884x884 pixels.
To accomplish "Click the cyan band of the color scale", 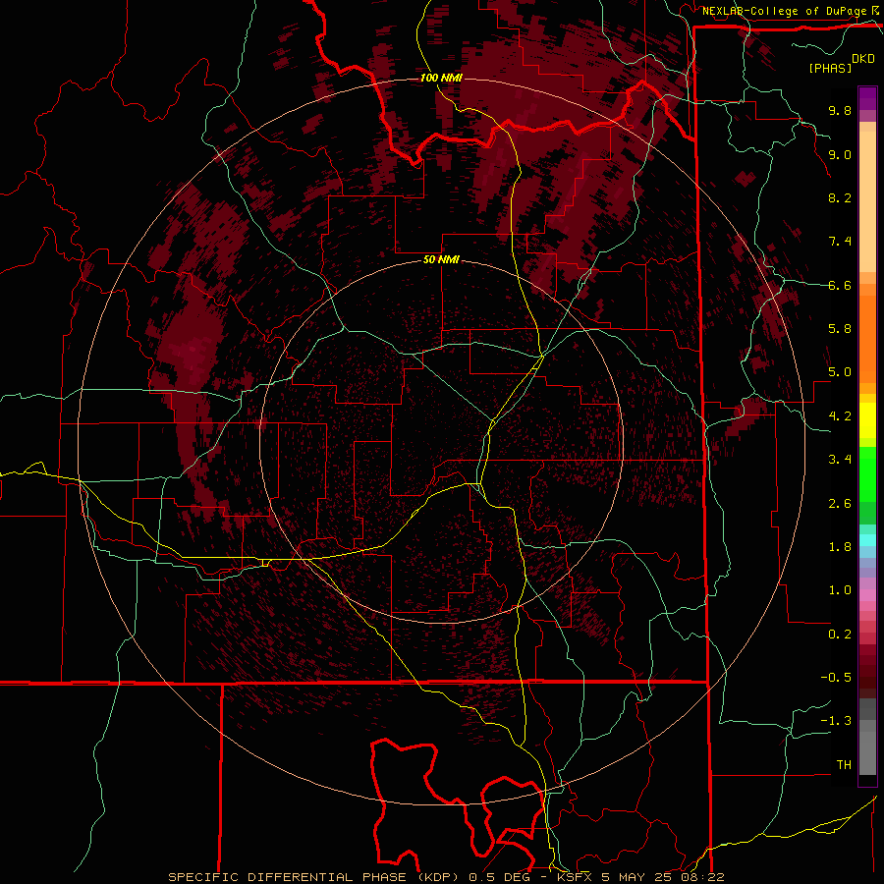I will [867, 540].
